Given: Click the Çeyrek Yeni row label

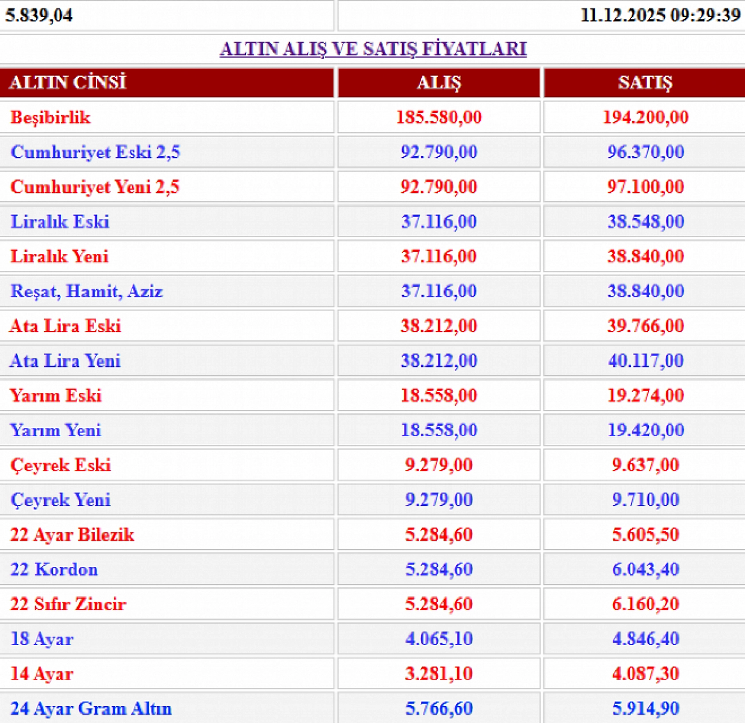Looking at the screenshot, I should [62, 500].
